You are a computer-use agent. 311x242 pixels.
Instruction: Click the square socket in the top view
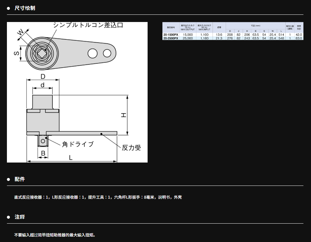pyautogui.click(x=42, y=53)
